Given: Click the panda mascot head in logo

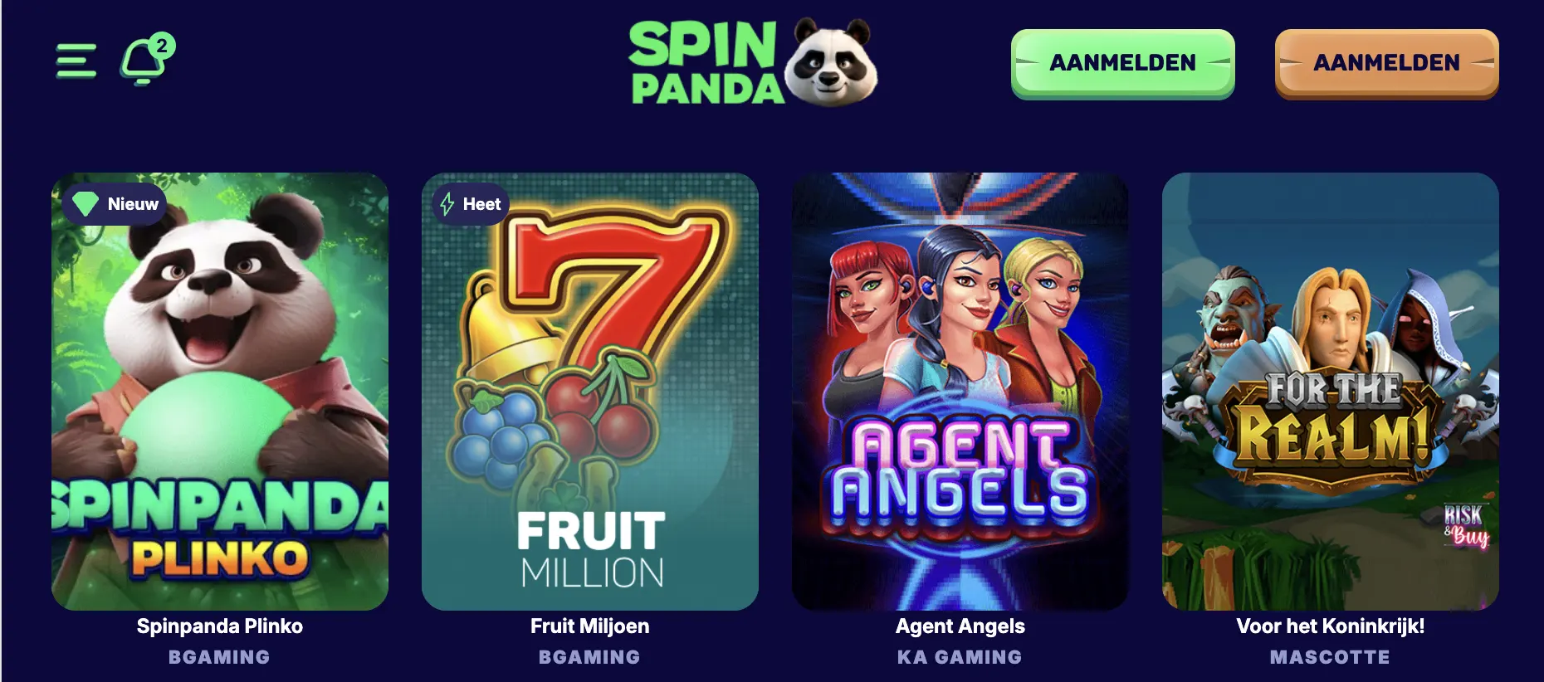Looking at the screenshot, I should pyautogui.click(x=830, y=63).
